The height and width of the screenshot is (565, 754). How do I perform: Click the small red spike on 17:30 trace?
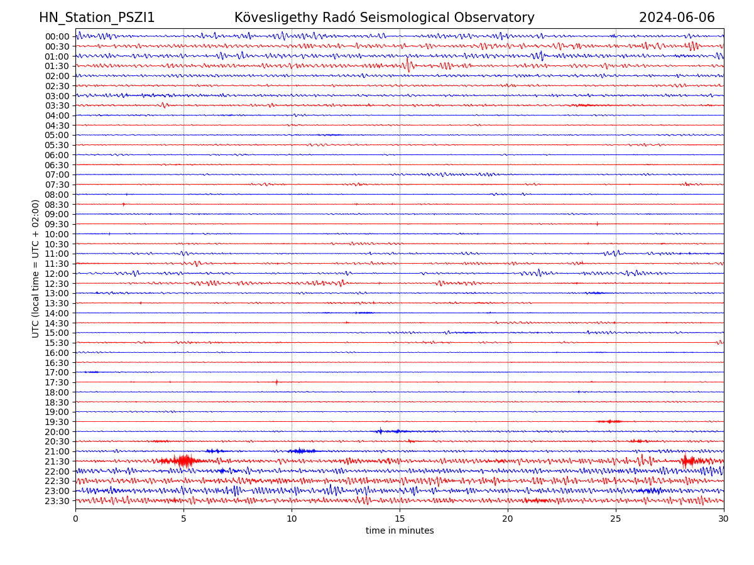point(276,382)
